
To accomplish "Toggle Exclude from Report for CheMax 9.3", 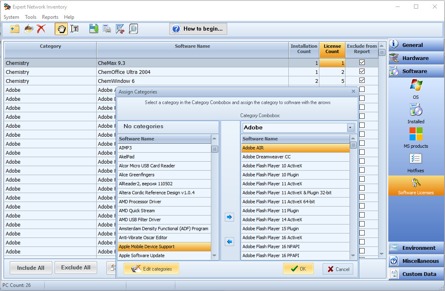I will click(x=362, y=62).
